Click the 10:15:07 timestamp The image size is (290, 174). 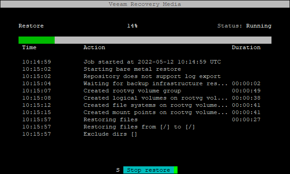click(37, 91)
